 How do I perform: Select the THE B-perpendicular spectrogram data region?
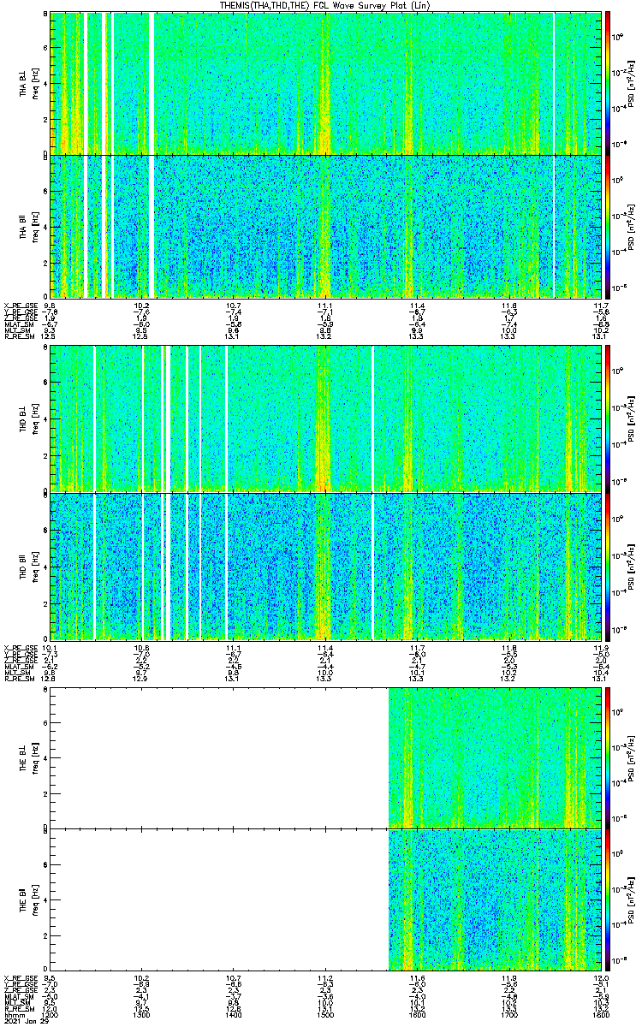click(x=495, y=757)
